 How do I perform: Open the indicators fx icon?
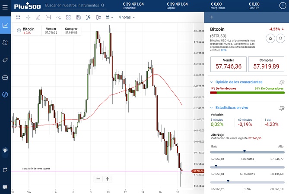coord(88,17)
